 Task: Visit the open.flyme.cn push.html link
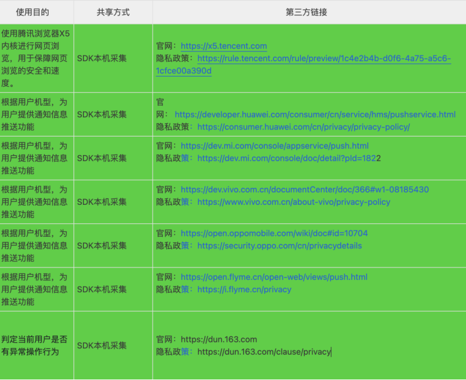click(x=274, y=277)
